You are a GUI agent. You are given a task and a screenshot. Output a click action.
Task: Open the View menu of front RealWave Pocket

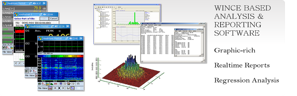point(45,88)
